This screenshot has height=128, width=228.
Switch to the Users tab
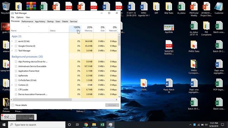(x=58, y=21)
